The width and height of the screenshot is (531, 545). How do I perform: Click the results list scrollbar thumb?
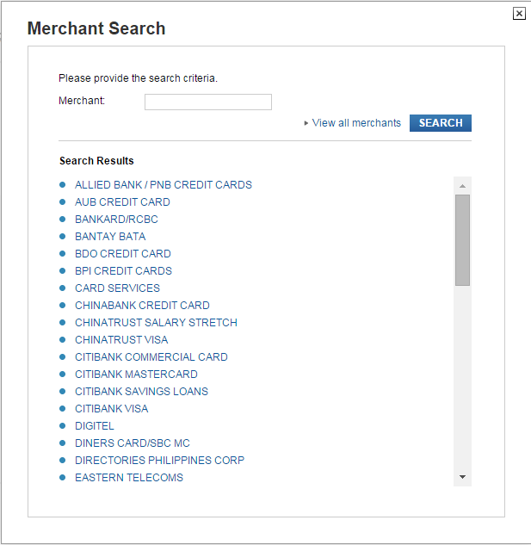[x=462, y=240]
